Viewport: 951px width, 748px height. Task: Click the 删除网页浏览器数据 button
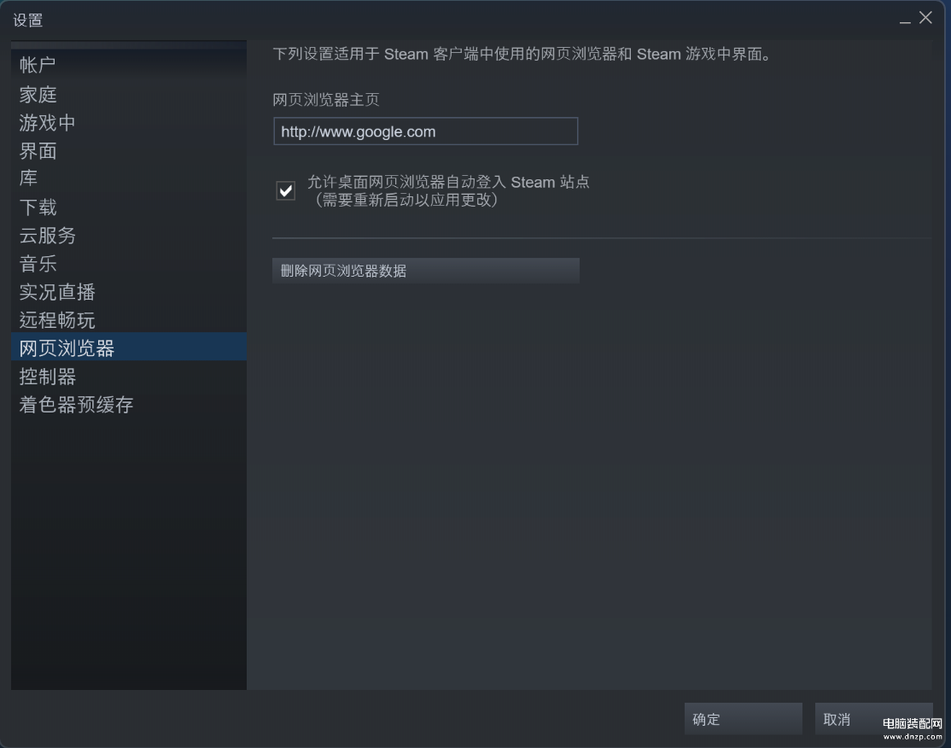tap(426, 271)
